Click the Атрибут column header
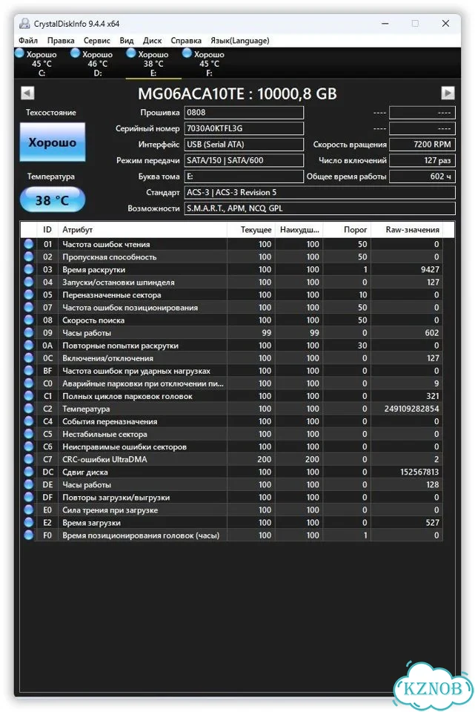 point(142,230)
